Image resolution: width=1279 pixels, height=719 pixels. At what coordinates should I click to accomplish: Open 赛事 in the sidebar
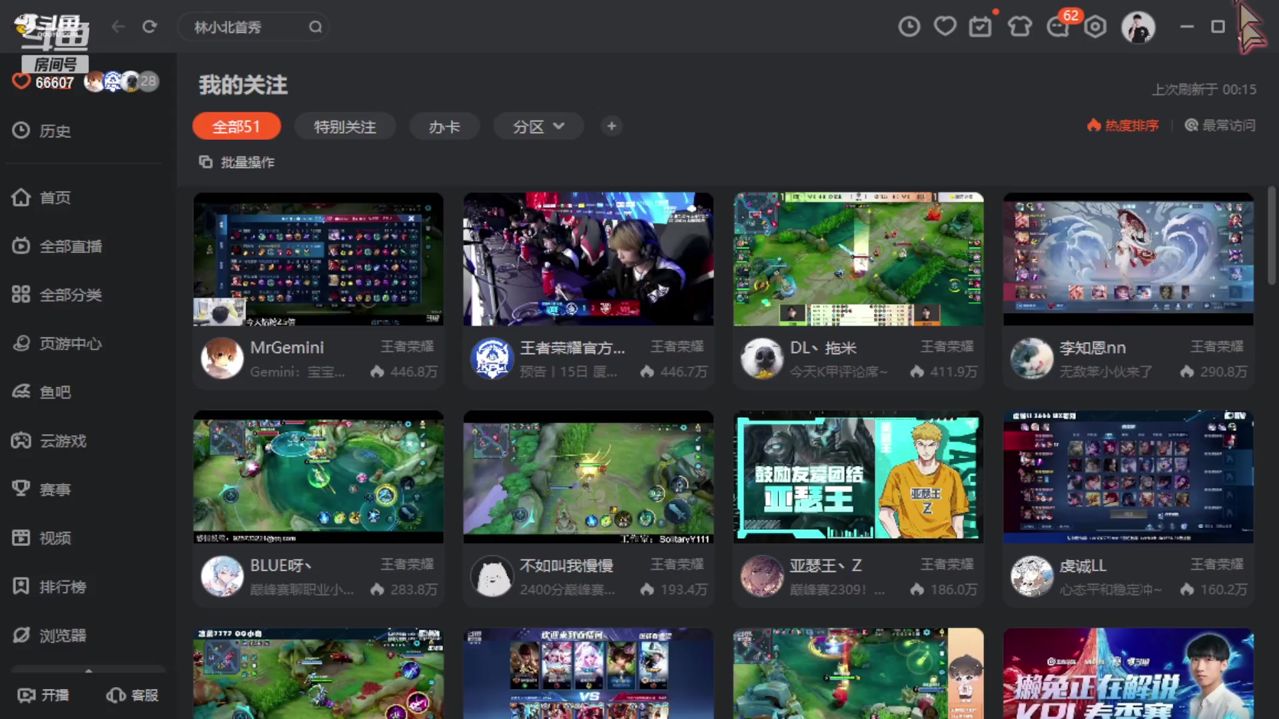pos(41,489)
